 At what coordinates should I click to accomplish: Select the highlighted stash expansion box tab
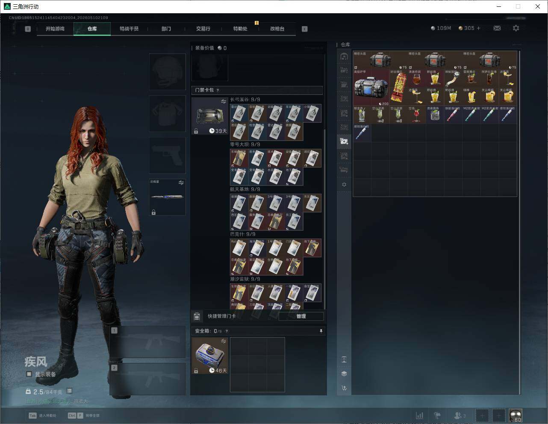[x=344, y=141]
